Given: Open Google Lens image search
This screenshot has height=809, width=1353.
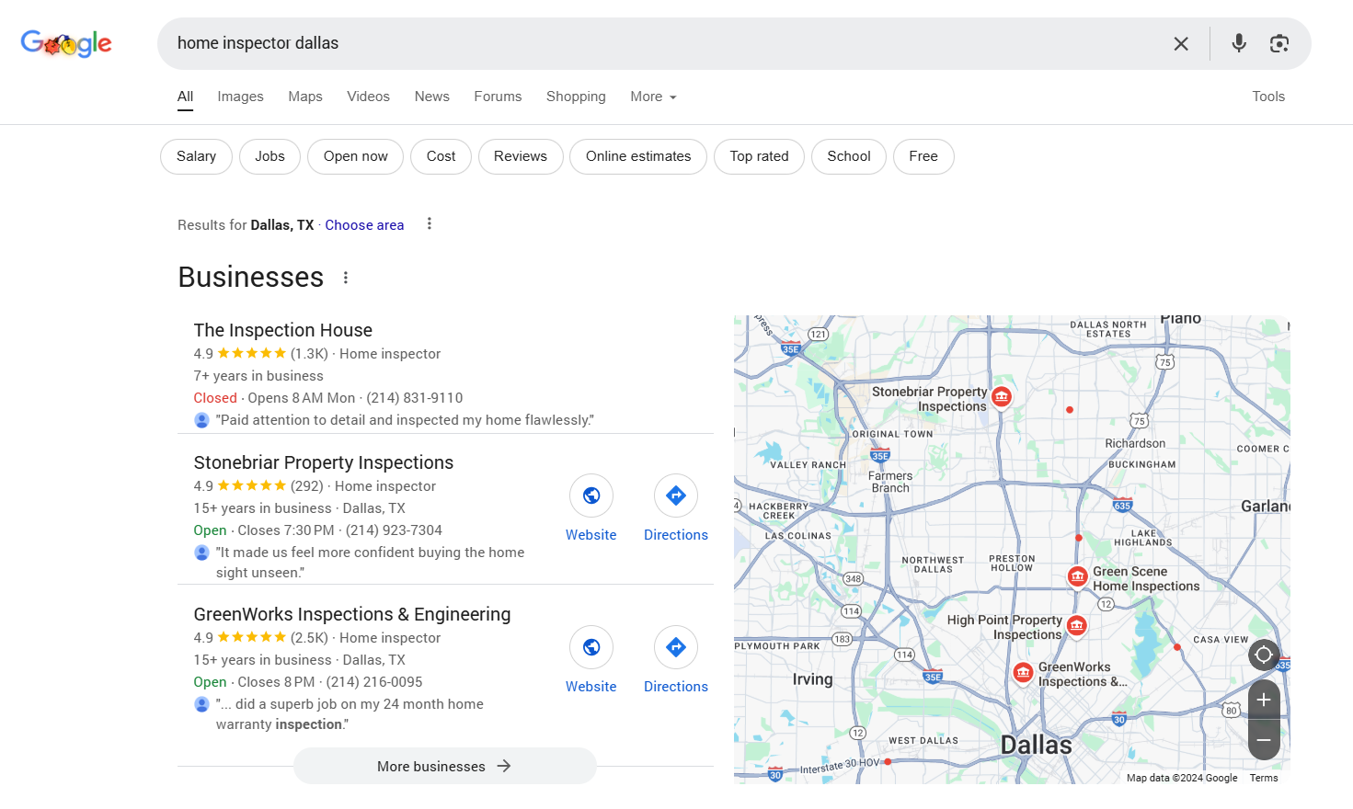Looking at the screenshot, I should (1278, 43).
